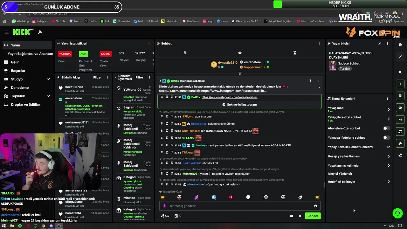The height and width of the screenshot is (229, 407).
Task: Open the hamburger menu beside the Kick logo
Action: pos(7,32)
